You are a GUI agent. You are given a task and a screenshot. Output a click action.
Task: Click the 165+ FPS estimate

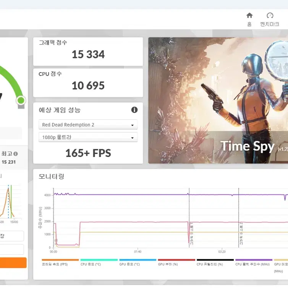tap(88, 153)
